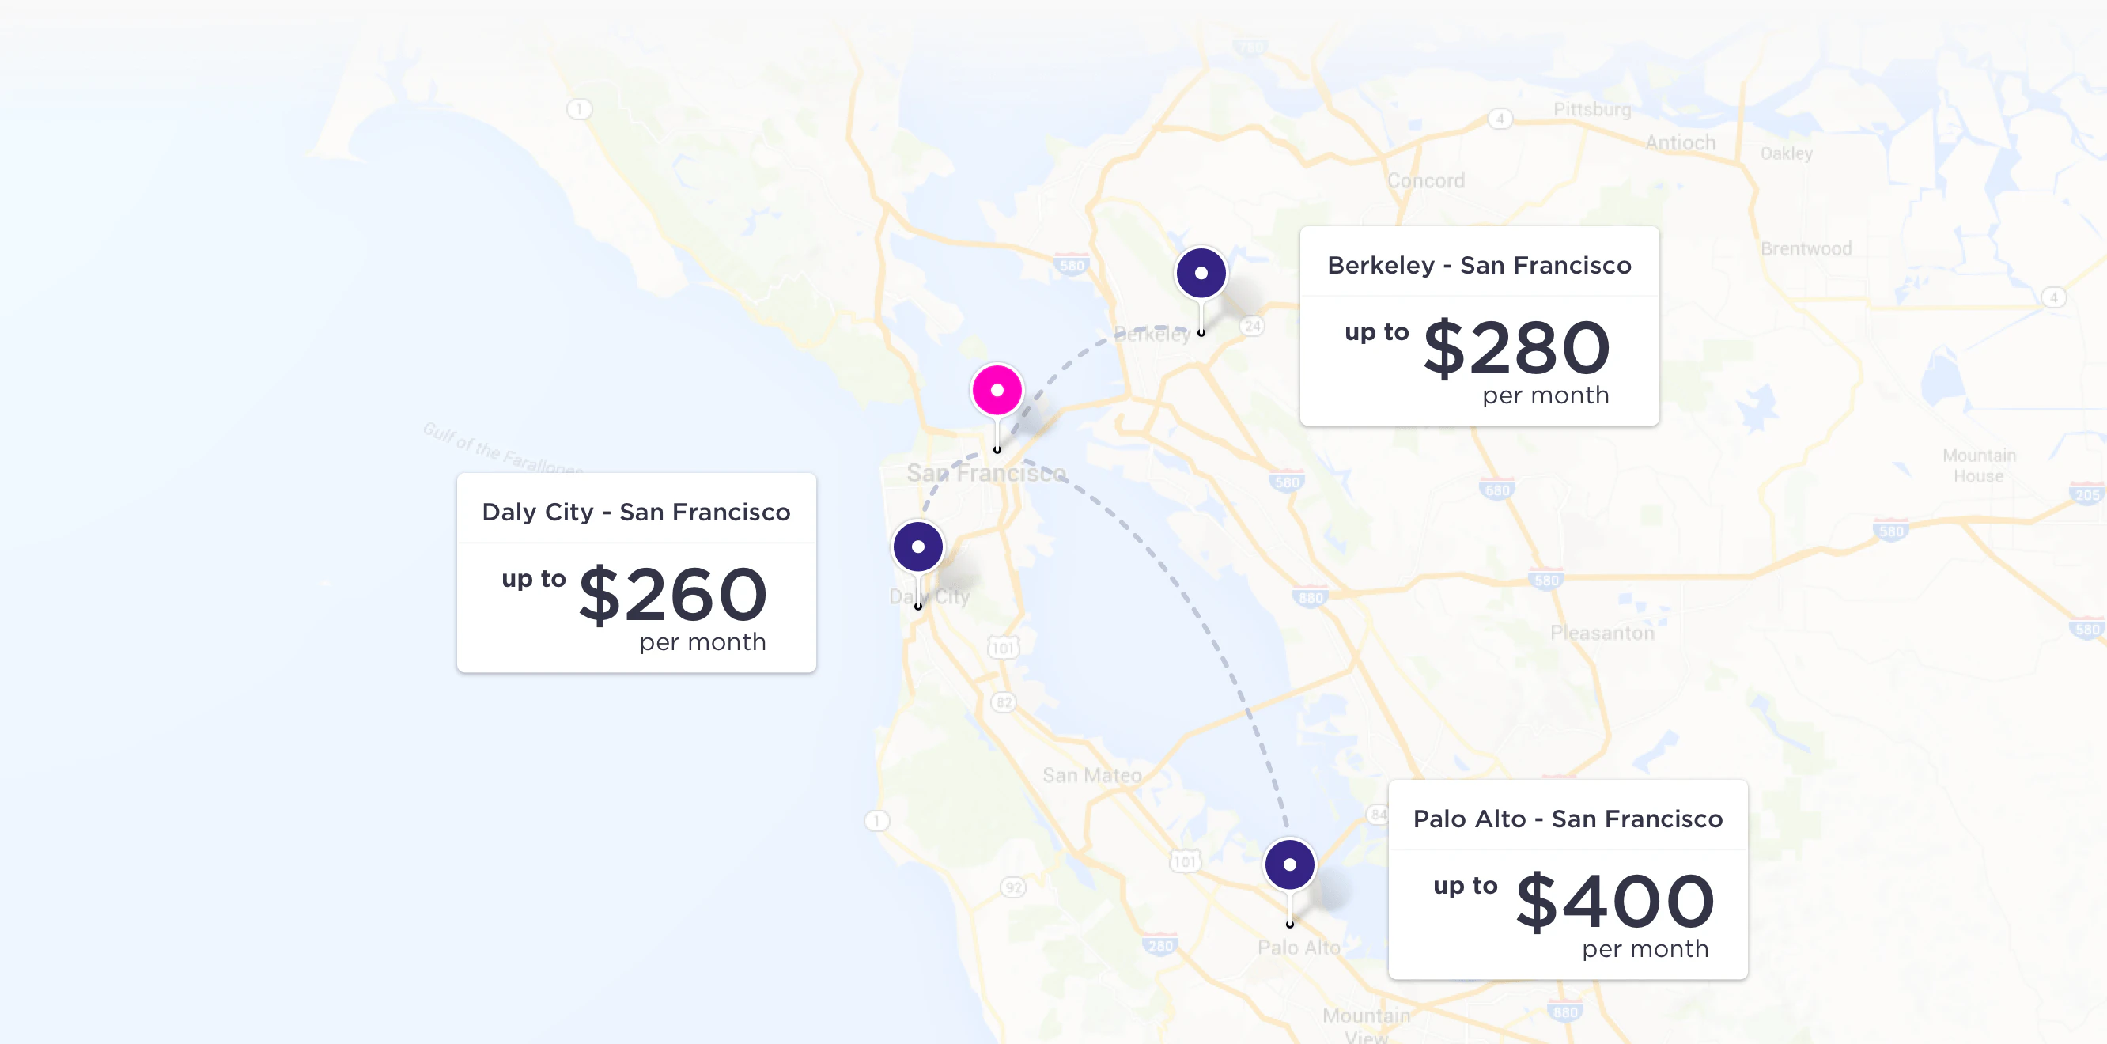This screenshot has width=2107, height=1044.
Task: Click the Route 92 highway shield
Action: [x=1012, y=887]
